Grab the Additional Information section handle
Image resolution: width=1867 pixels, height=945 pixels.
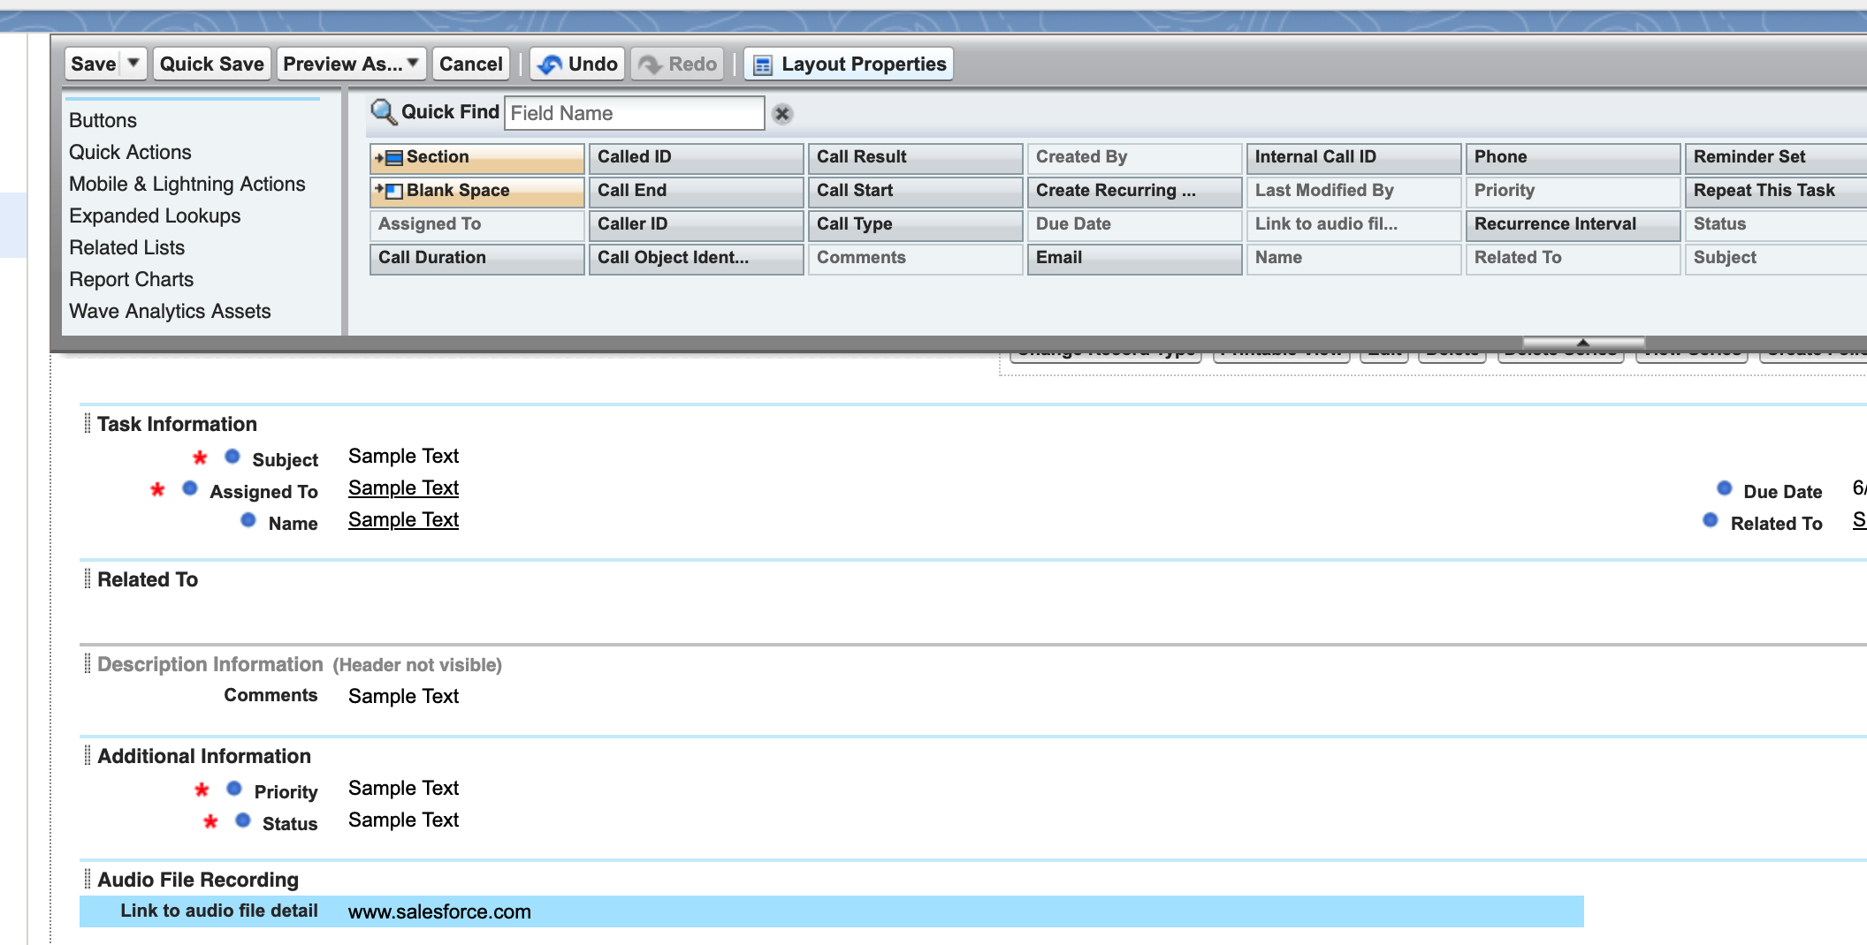point(88,756)
